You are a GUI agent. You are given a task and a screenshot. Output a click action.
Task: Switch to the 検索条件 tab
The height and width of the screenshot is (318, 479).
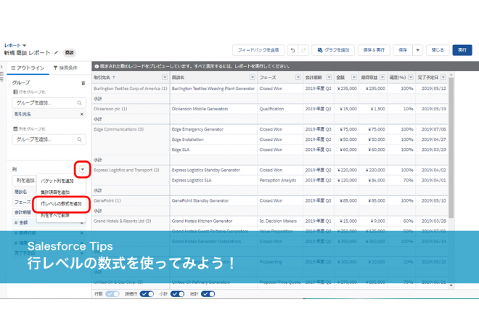[x=65, y=68]
